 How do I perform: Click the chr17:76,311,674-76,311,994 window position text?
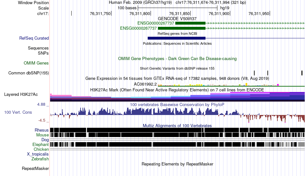[211, 3]
